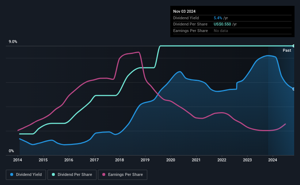Click the 9.0% y-axis label

13,42
